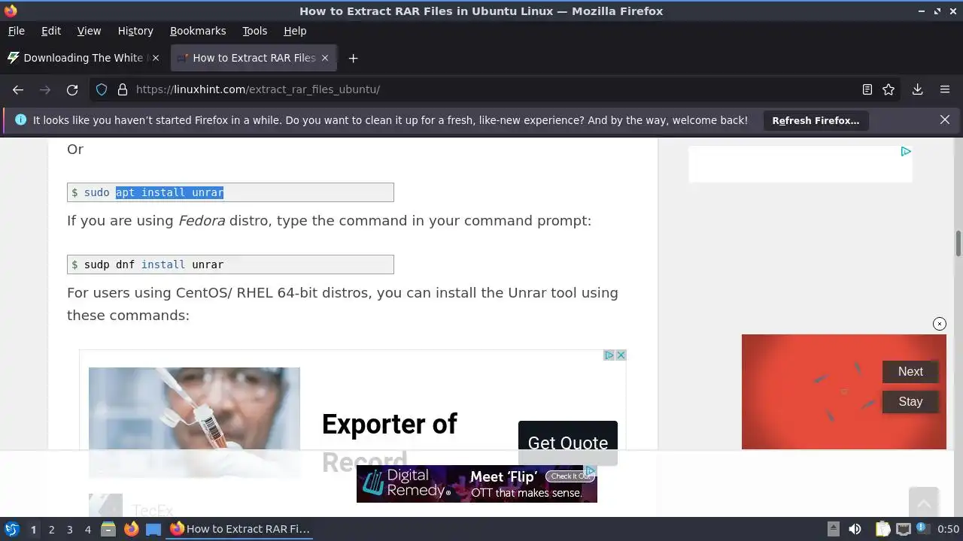Open the network status tray icon

pyautogui.click(x=903, y=529)
